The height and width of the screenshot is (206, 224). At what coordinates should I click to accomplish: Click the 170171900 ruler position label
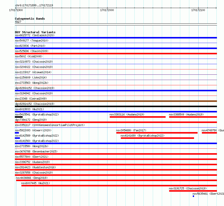[x=16, y=10]
